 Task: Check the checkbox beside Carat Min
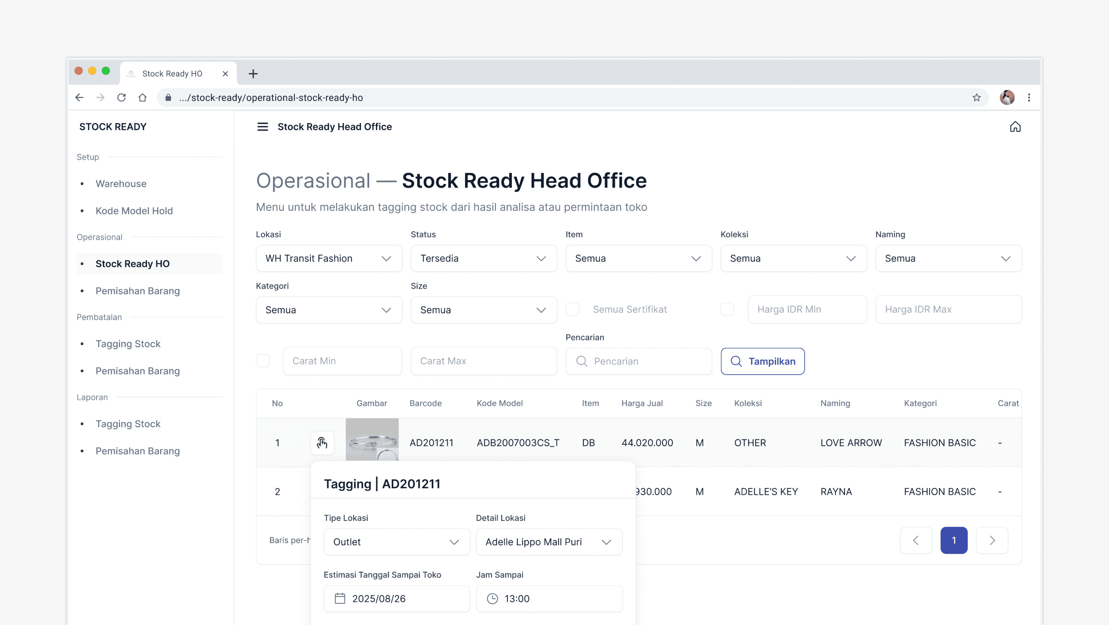263,361
